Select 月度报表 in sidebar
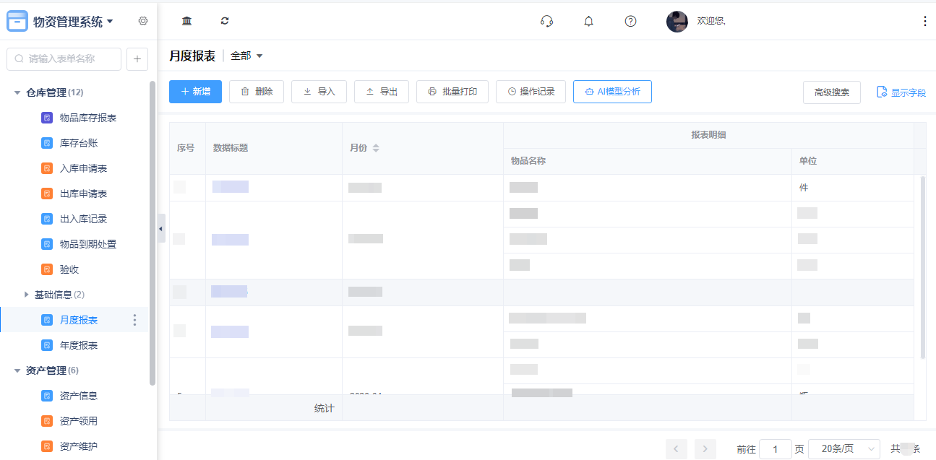Image resolution: width=936 pixels, height=460 pixels. [79, 320]
